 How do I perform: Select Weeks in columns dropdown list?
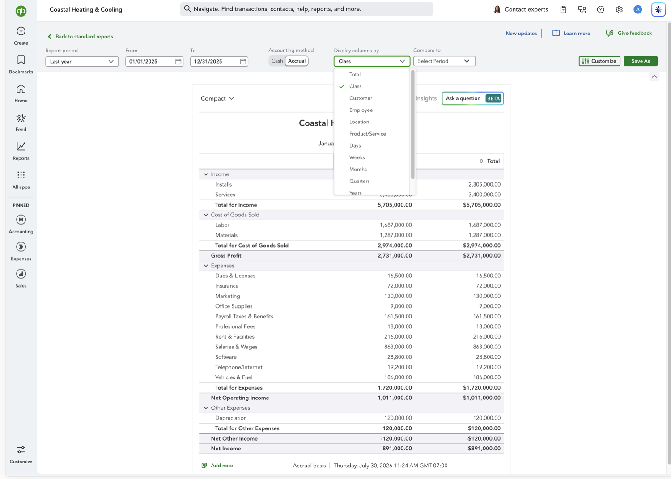pyautogui.click(x=372, y=157)
